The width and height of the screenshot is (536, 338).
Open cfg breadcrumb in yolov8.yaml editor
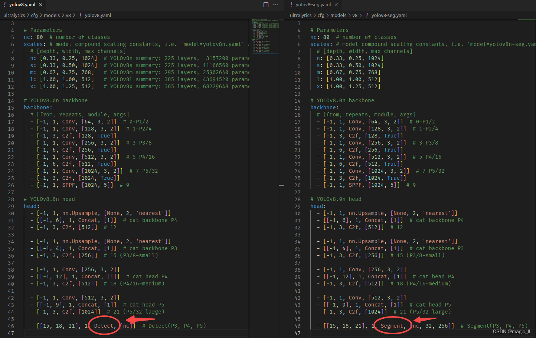pyautogui.click(x=34, y=16)
